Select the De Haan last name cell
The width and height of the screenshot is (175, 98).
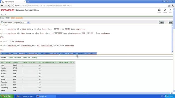4,71
